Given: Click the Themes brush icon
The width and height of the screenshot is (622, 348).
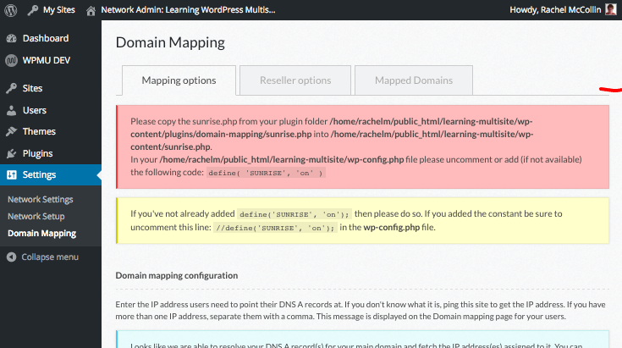Looking at the screenshot, I should coord(12,131).
